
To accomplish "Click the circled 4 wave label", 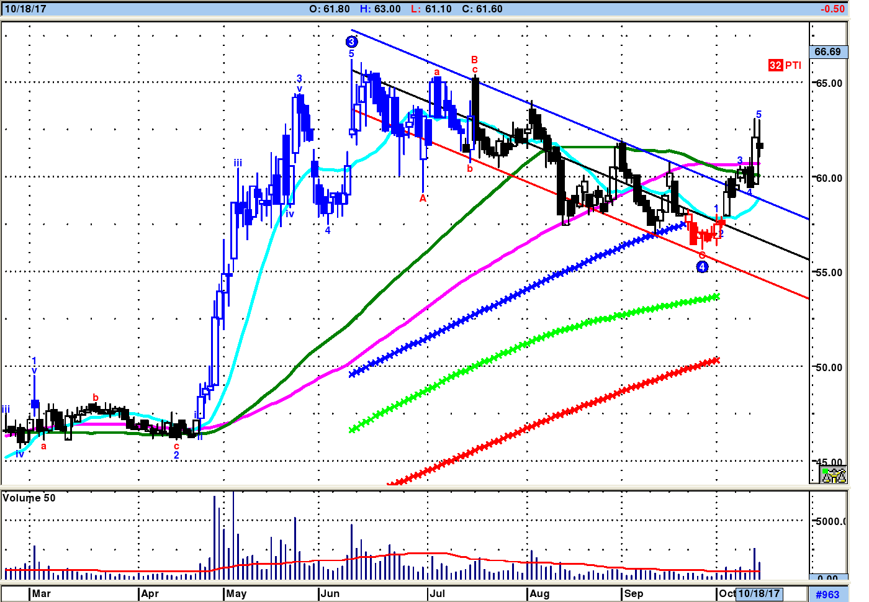I will coord(702,267).
